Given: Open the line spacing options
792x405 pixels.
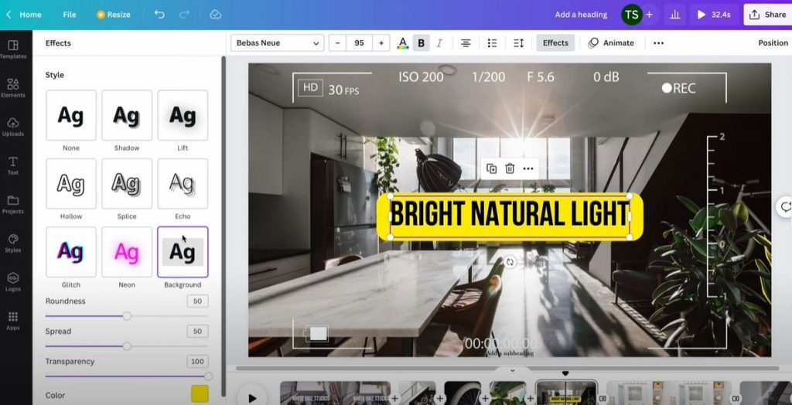Looking at the screenshot, I should pos(519,43).
